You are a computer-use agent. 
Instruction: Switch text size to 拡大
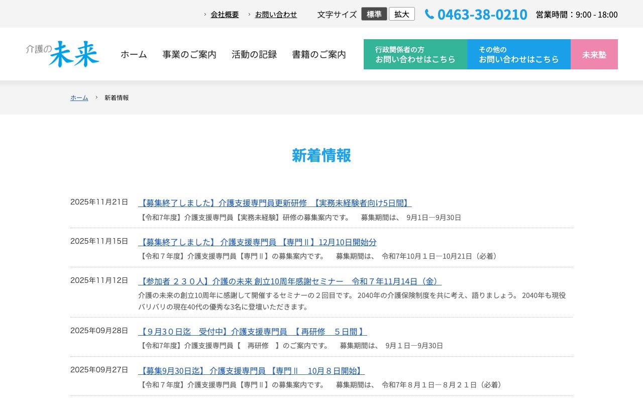(x=401, y=14)
